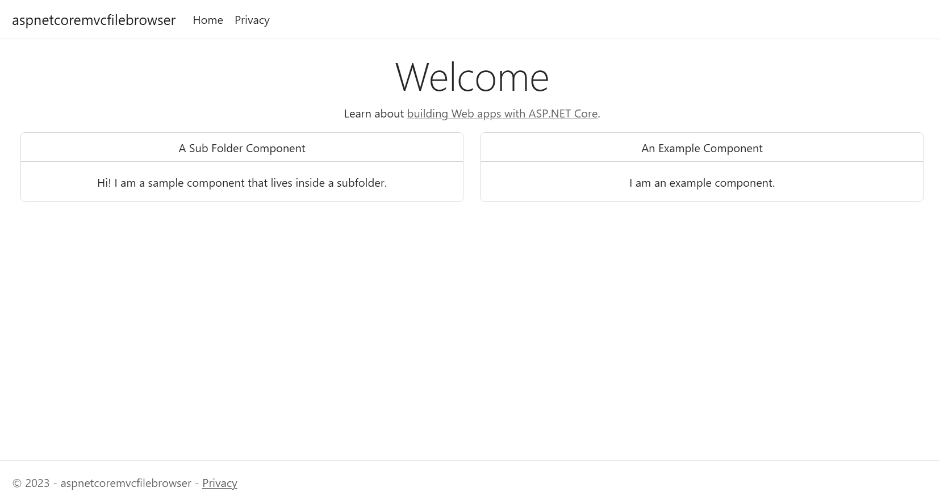Go to the Home nav item
The width and height of the screenshot is (940, 500).
click(208, 20)
